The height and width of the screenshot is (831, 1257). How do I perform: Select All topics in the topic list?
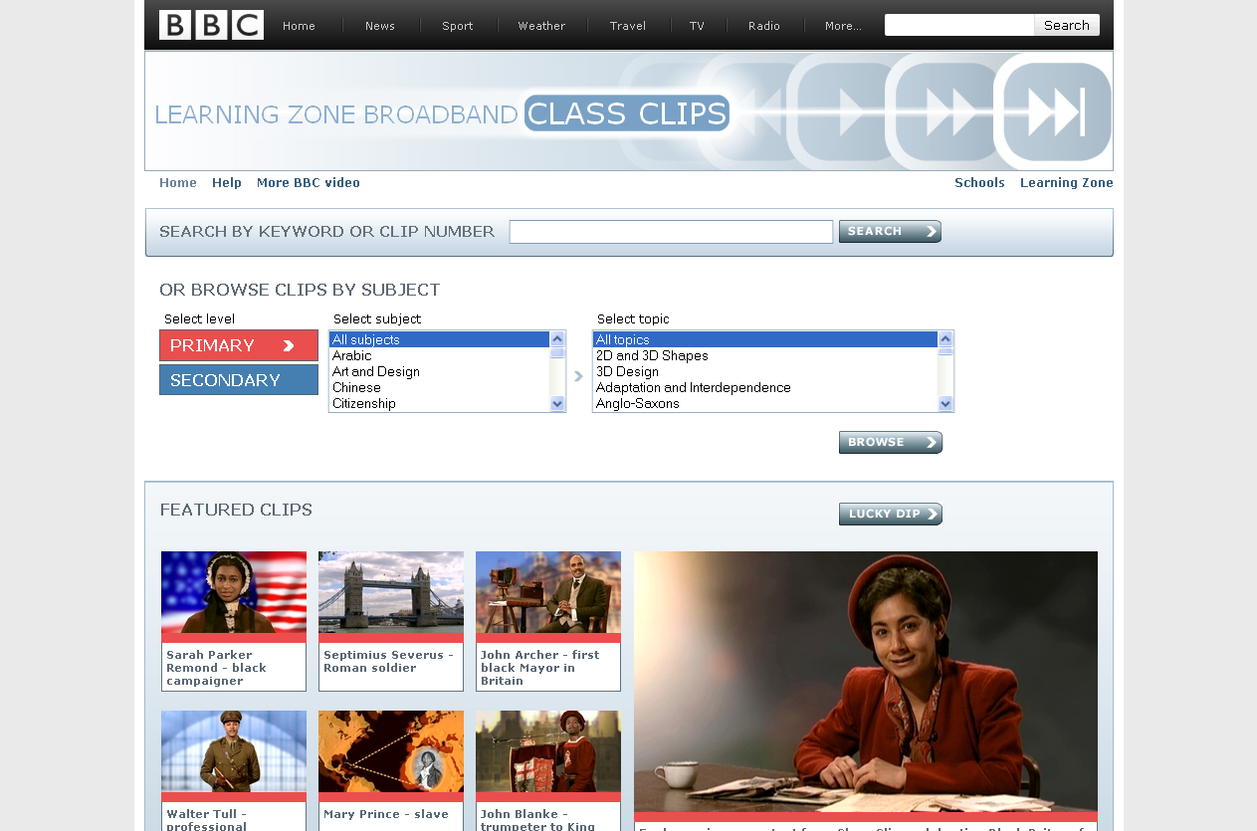765,339
